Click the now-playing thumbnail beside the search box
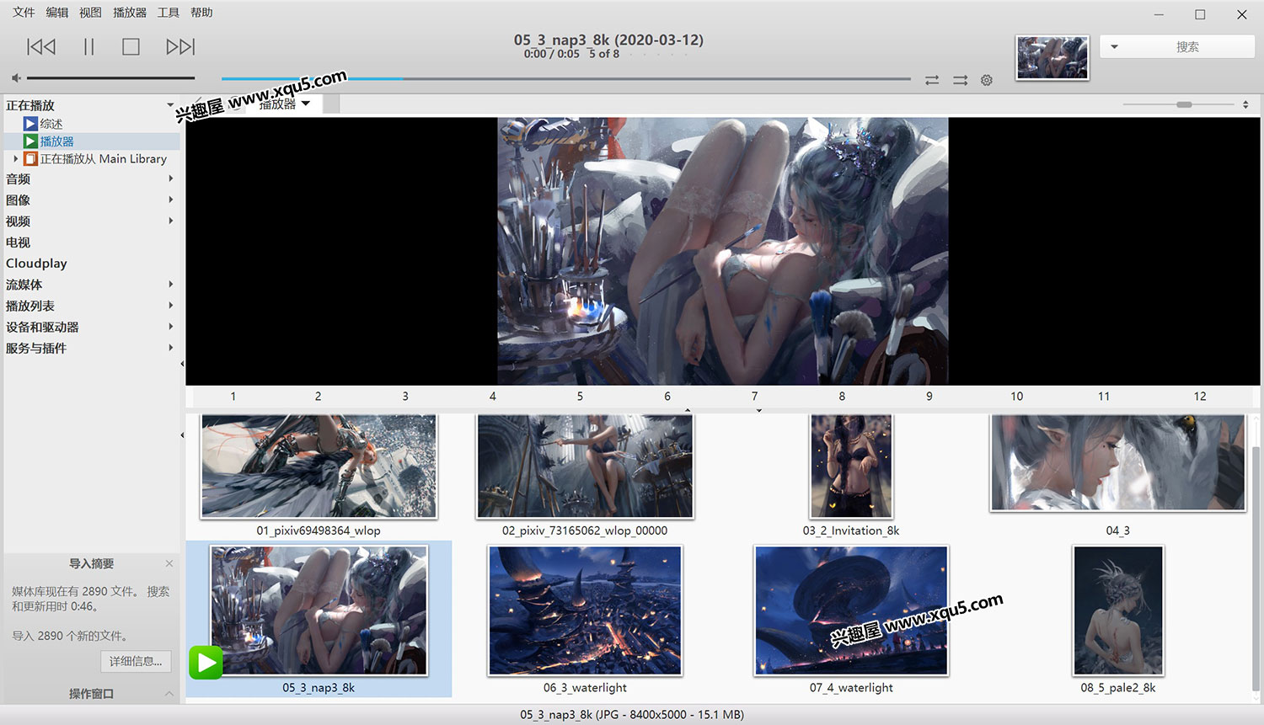The width and height of the screenshot is (1264, 725). [1052, 57]
